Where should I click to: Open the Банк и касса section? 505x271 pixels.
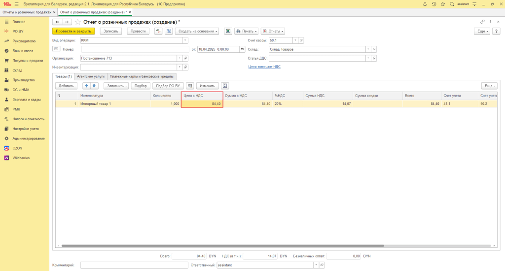point(23,51)
